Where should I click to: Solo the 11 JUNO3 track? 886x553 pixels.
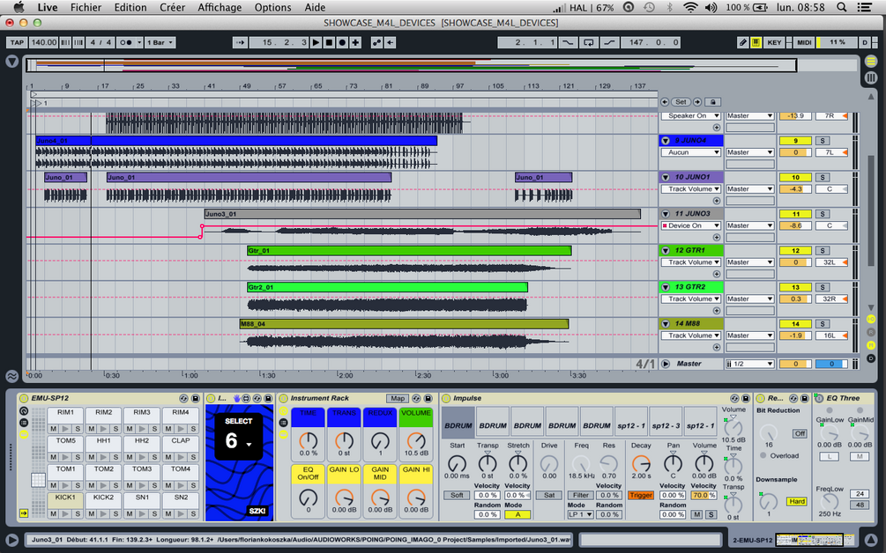(x=823, y=214)
